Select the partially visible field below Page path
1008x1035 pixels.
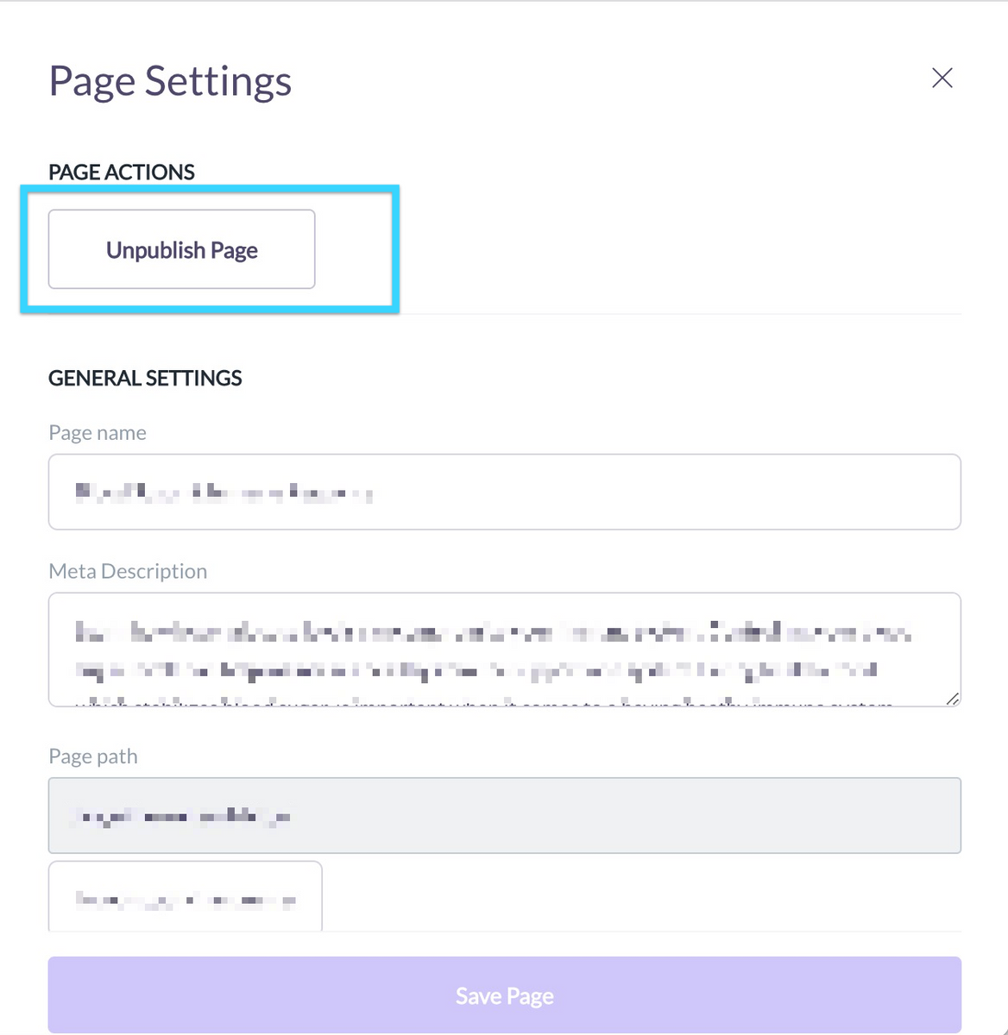pyautogui.click(x=185, y=896)
